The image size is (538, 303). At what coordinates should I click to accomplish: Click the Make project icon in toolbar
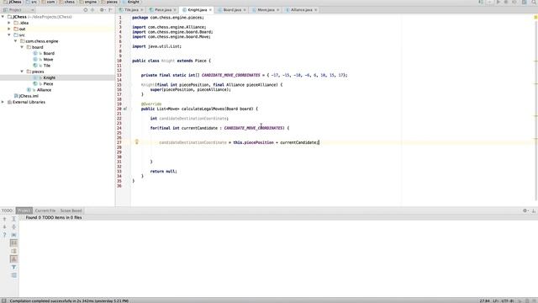(x=481, y=2)
